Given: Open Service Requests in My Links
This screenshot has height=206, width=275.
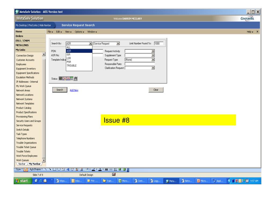Looking at the screenshot, I should coord(24,125).
